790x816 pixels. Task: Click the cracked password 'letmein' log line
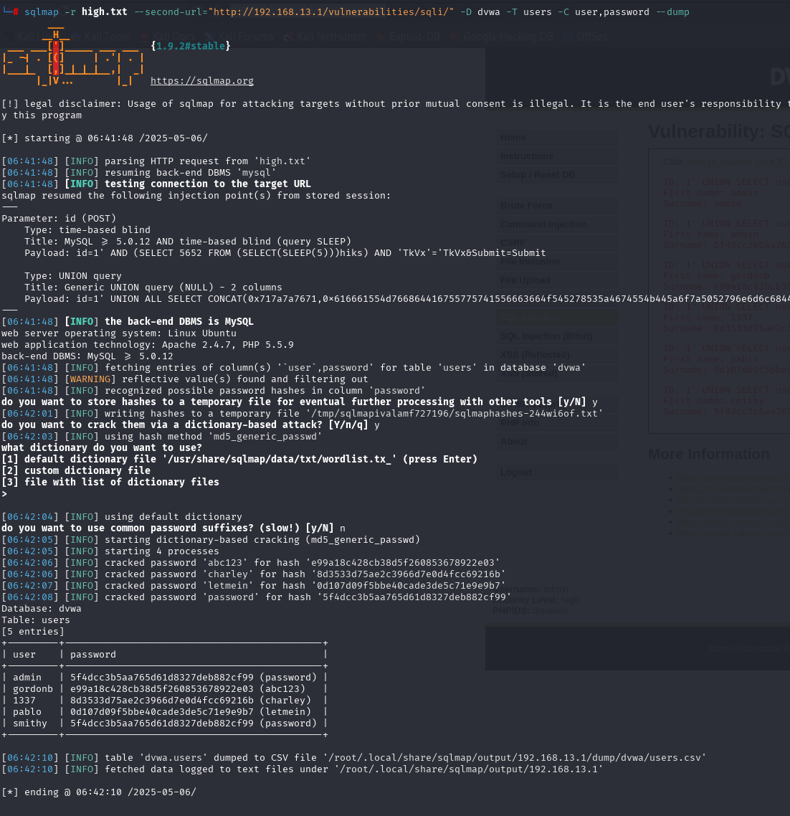[254, 585]
